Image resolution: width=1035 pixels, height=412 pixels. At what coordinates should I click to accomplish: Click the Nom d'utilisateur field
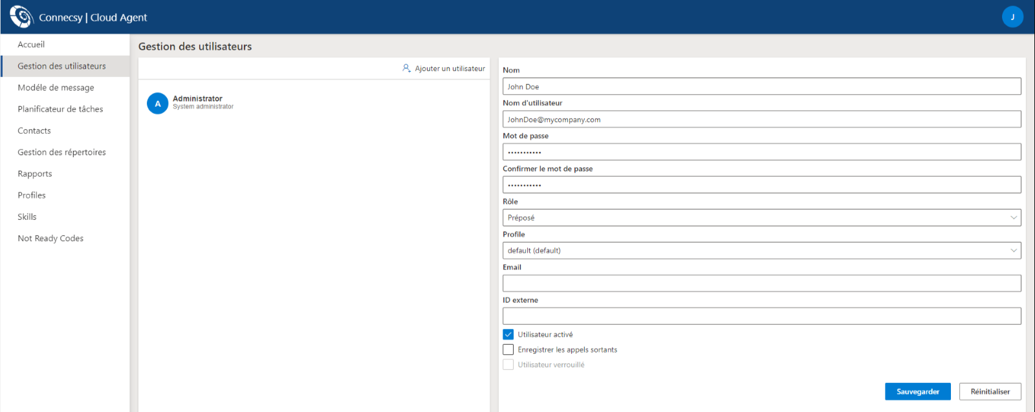click(x=761, y=119)
